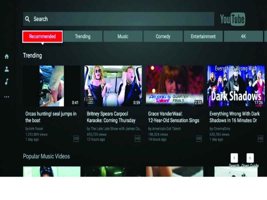Screen dimensions: 267x200
Task: Open the Home icon in sidebar
Action: [x=7, y=56]
